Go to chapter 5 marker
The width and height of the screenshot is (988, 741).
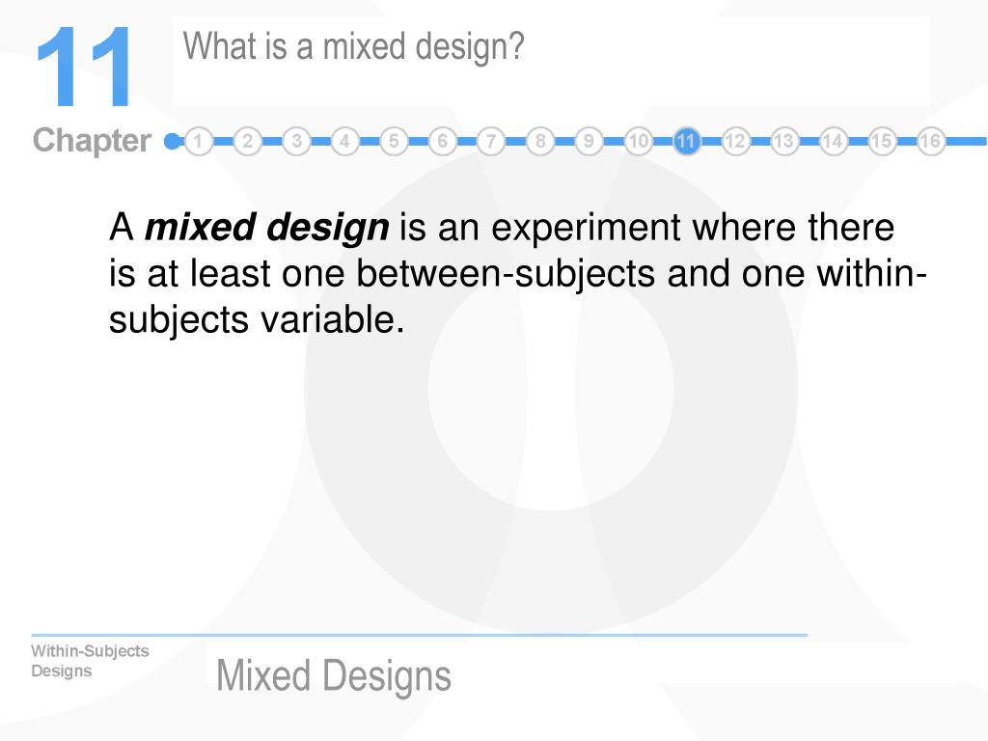[x=394, y=141]
